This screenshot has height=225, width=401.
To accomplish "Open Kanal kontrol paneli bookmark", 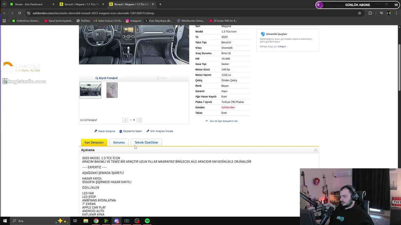I will 58,21.
